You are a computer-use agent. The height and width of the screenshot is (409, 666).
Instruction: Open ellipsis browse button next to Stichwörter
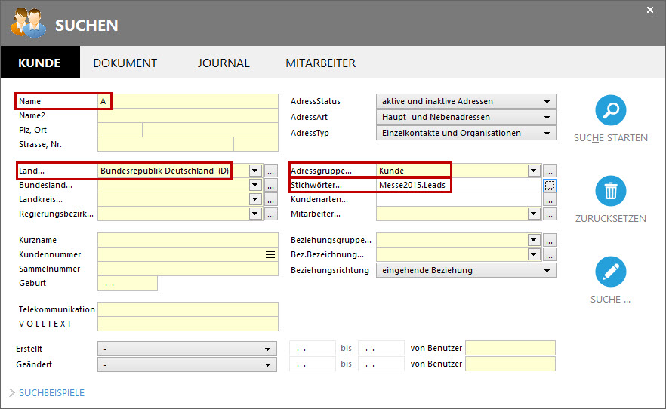click(549, 185)
